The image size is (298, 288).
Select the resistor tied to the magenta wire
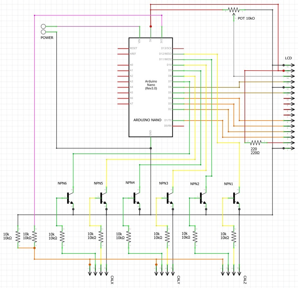pos(34,237)
